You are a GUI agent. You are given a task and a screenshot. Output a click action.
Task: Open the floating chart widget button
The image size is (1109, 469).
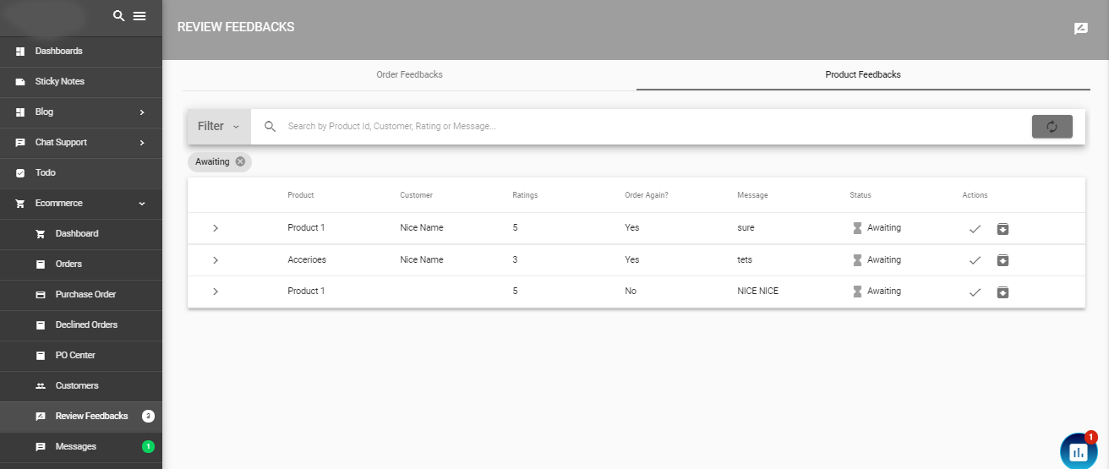tap(1079, 452)
